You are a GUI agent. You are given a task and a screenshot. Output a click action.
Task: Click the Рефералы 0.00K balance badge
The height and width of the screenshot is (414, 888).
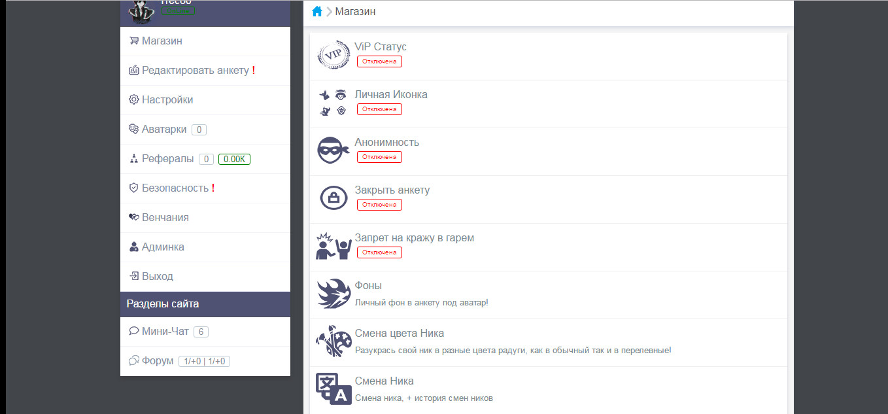(235, 159)
